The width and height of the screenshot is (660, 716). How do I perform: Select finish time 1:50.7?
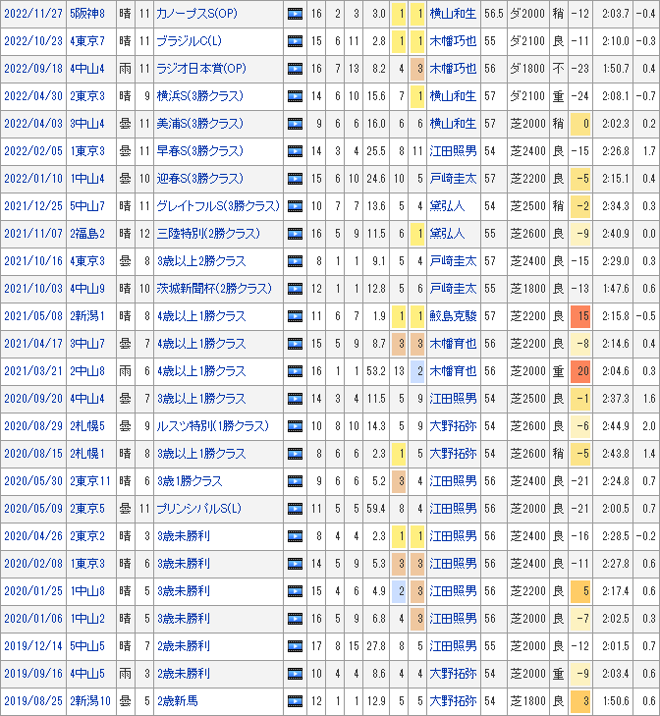tap(616, 69)
